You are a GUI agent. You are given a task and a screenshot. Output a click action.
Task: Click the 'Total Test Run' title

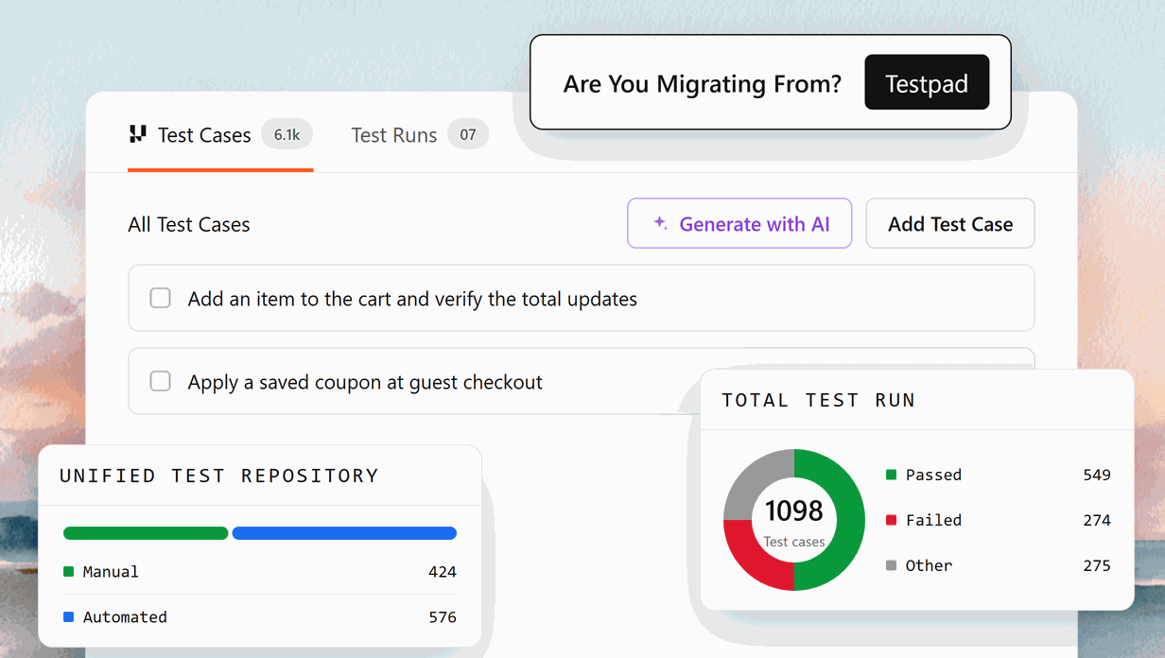tap(819, 400)
